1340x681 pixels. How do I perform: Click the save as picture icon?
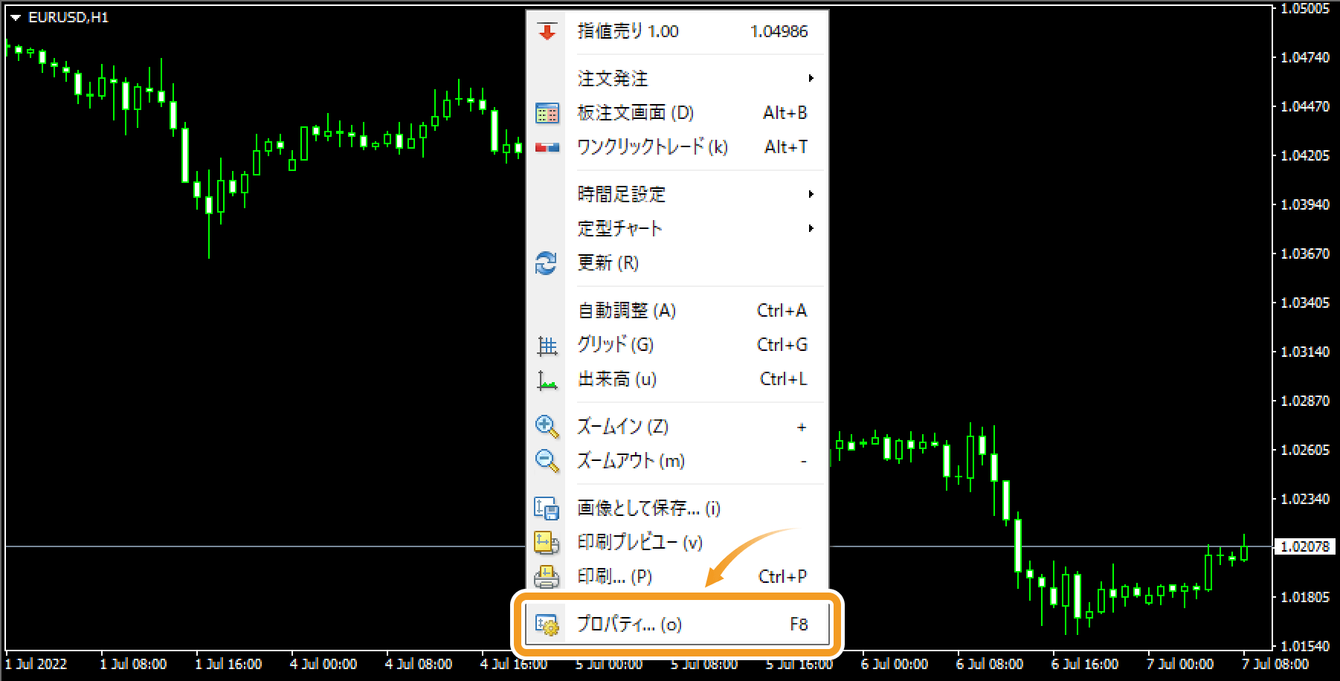547,509
